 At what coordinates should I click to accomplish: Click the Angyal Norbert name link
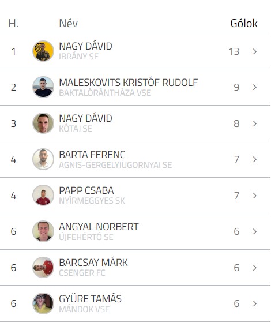pos(99,227)
